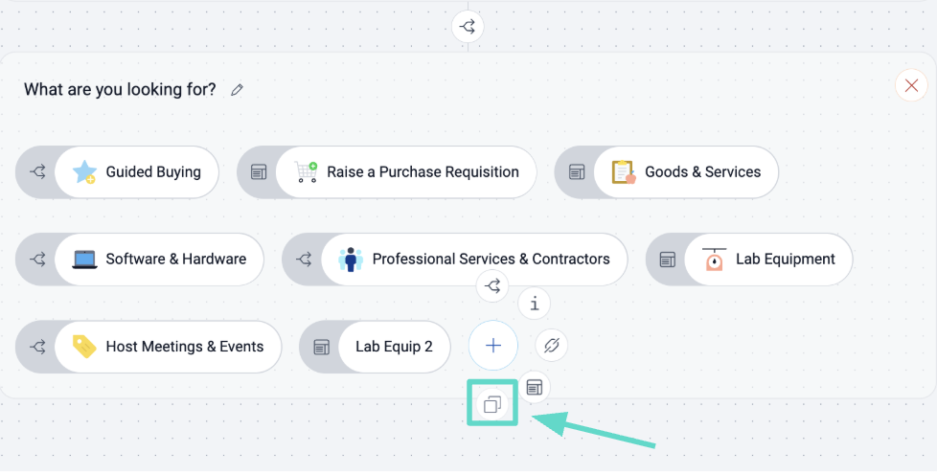937x475 pixels.
Task: Click branch icon left of Guided Buying
Action: (37, 172)
